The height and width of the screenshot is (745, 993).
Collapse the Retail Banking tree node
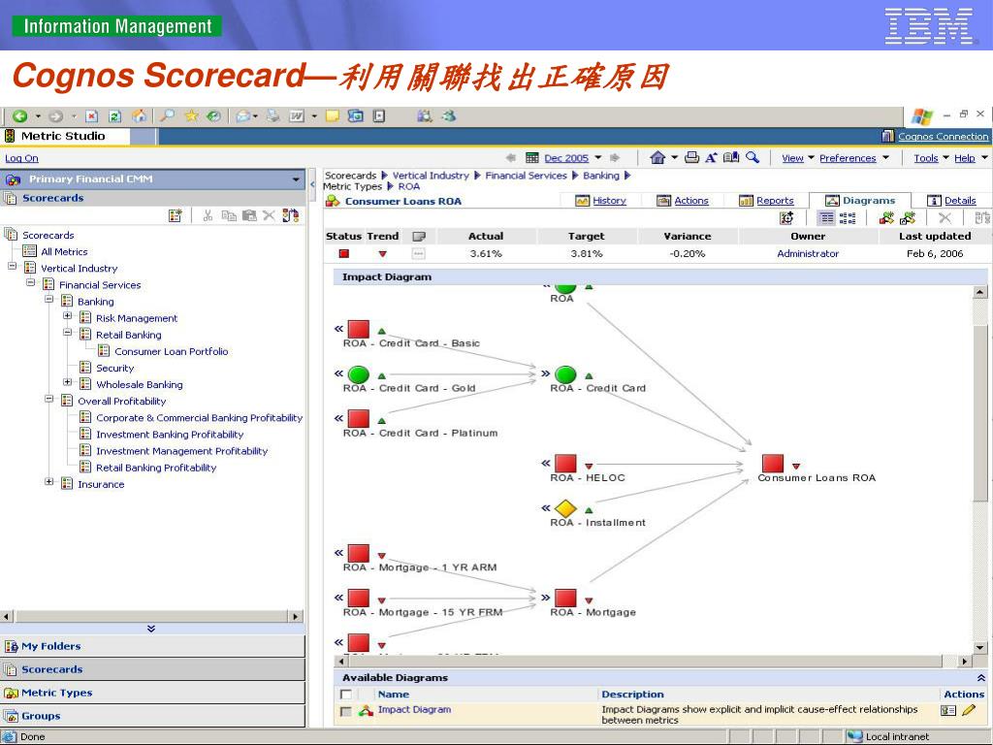(67, 332)
